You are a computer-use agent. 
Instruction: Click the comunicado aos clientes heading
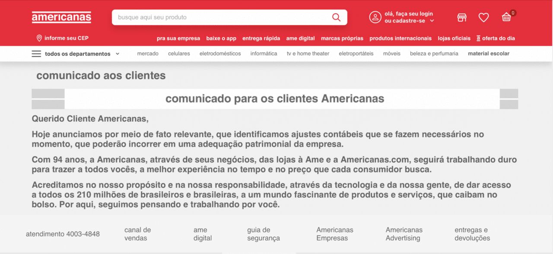(101, 76)
